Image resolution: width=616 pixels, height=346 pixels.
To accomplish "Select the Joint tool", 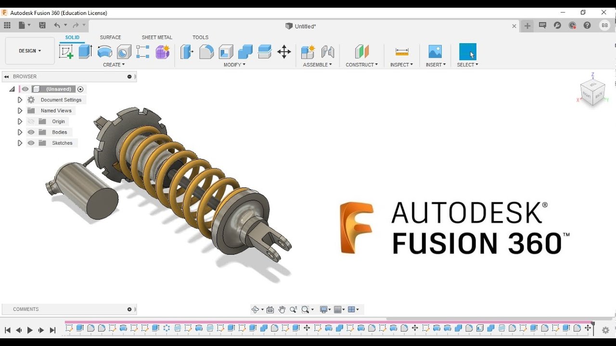I will (328, 51).
